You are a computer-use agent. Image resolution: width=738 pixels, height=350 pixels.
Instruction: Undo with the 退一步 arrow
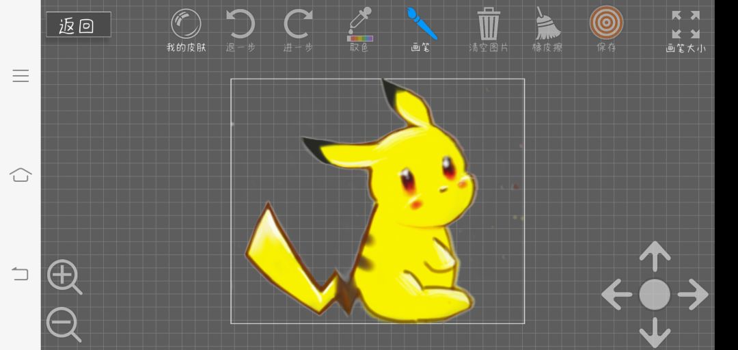241,24
